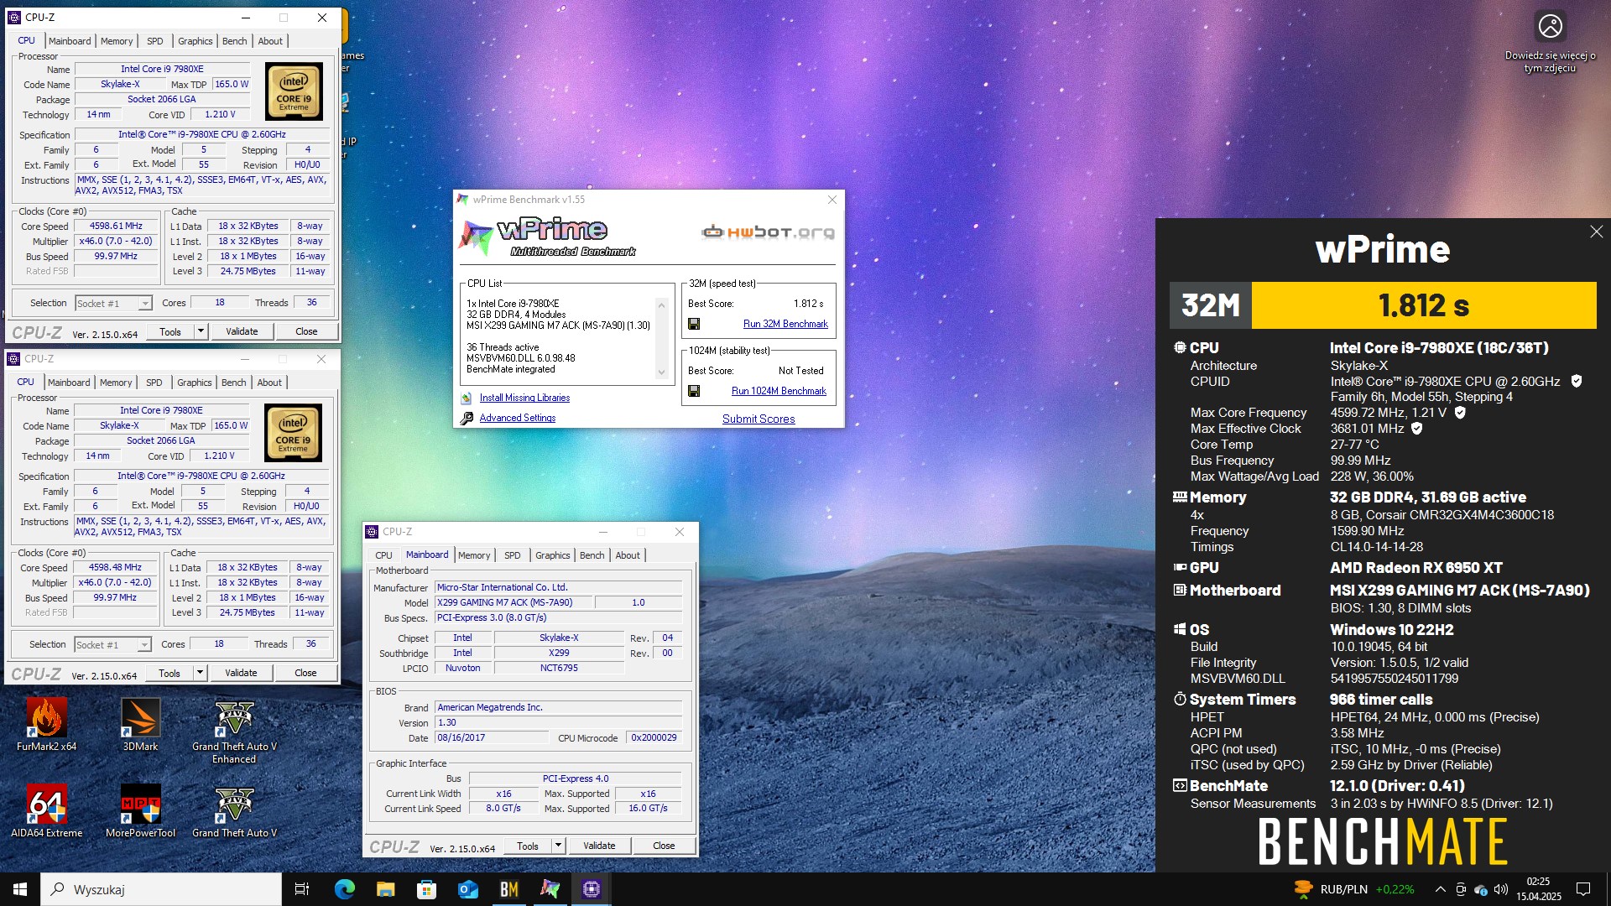This screenshot has width=1611, height=906.
Task: Open Socket #1 dropdown in second CPU-Z window
Action: [x=112, y=644]
